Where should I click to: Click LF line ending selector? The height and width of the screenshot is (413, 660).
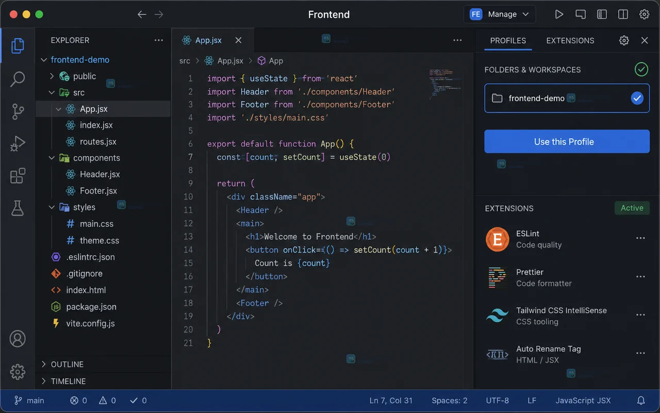532,401
